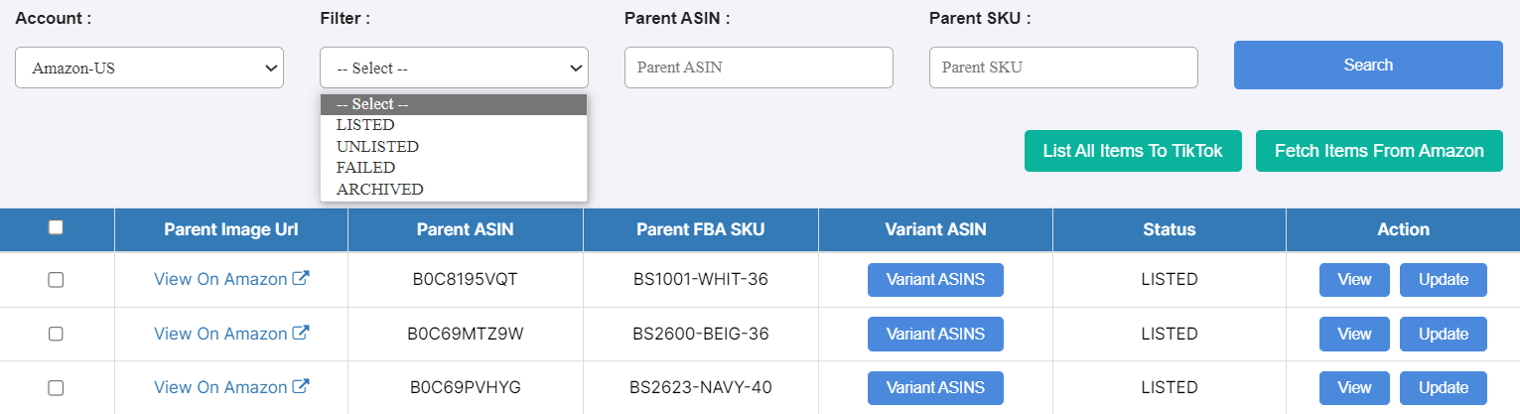The width and height of the screenshot is (1520, 414).
Task: Collapse the Filter dropdown
Action: pos(454,68)
